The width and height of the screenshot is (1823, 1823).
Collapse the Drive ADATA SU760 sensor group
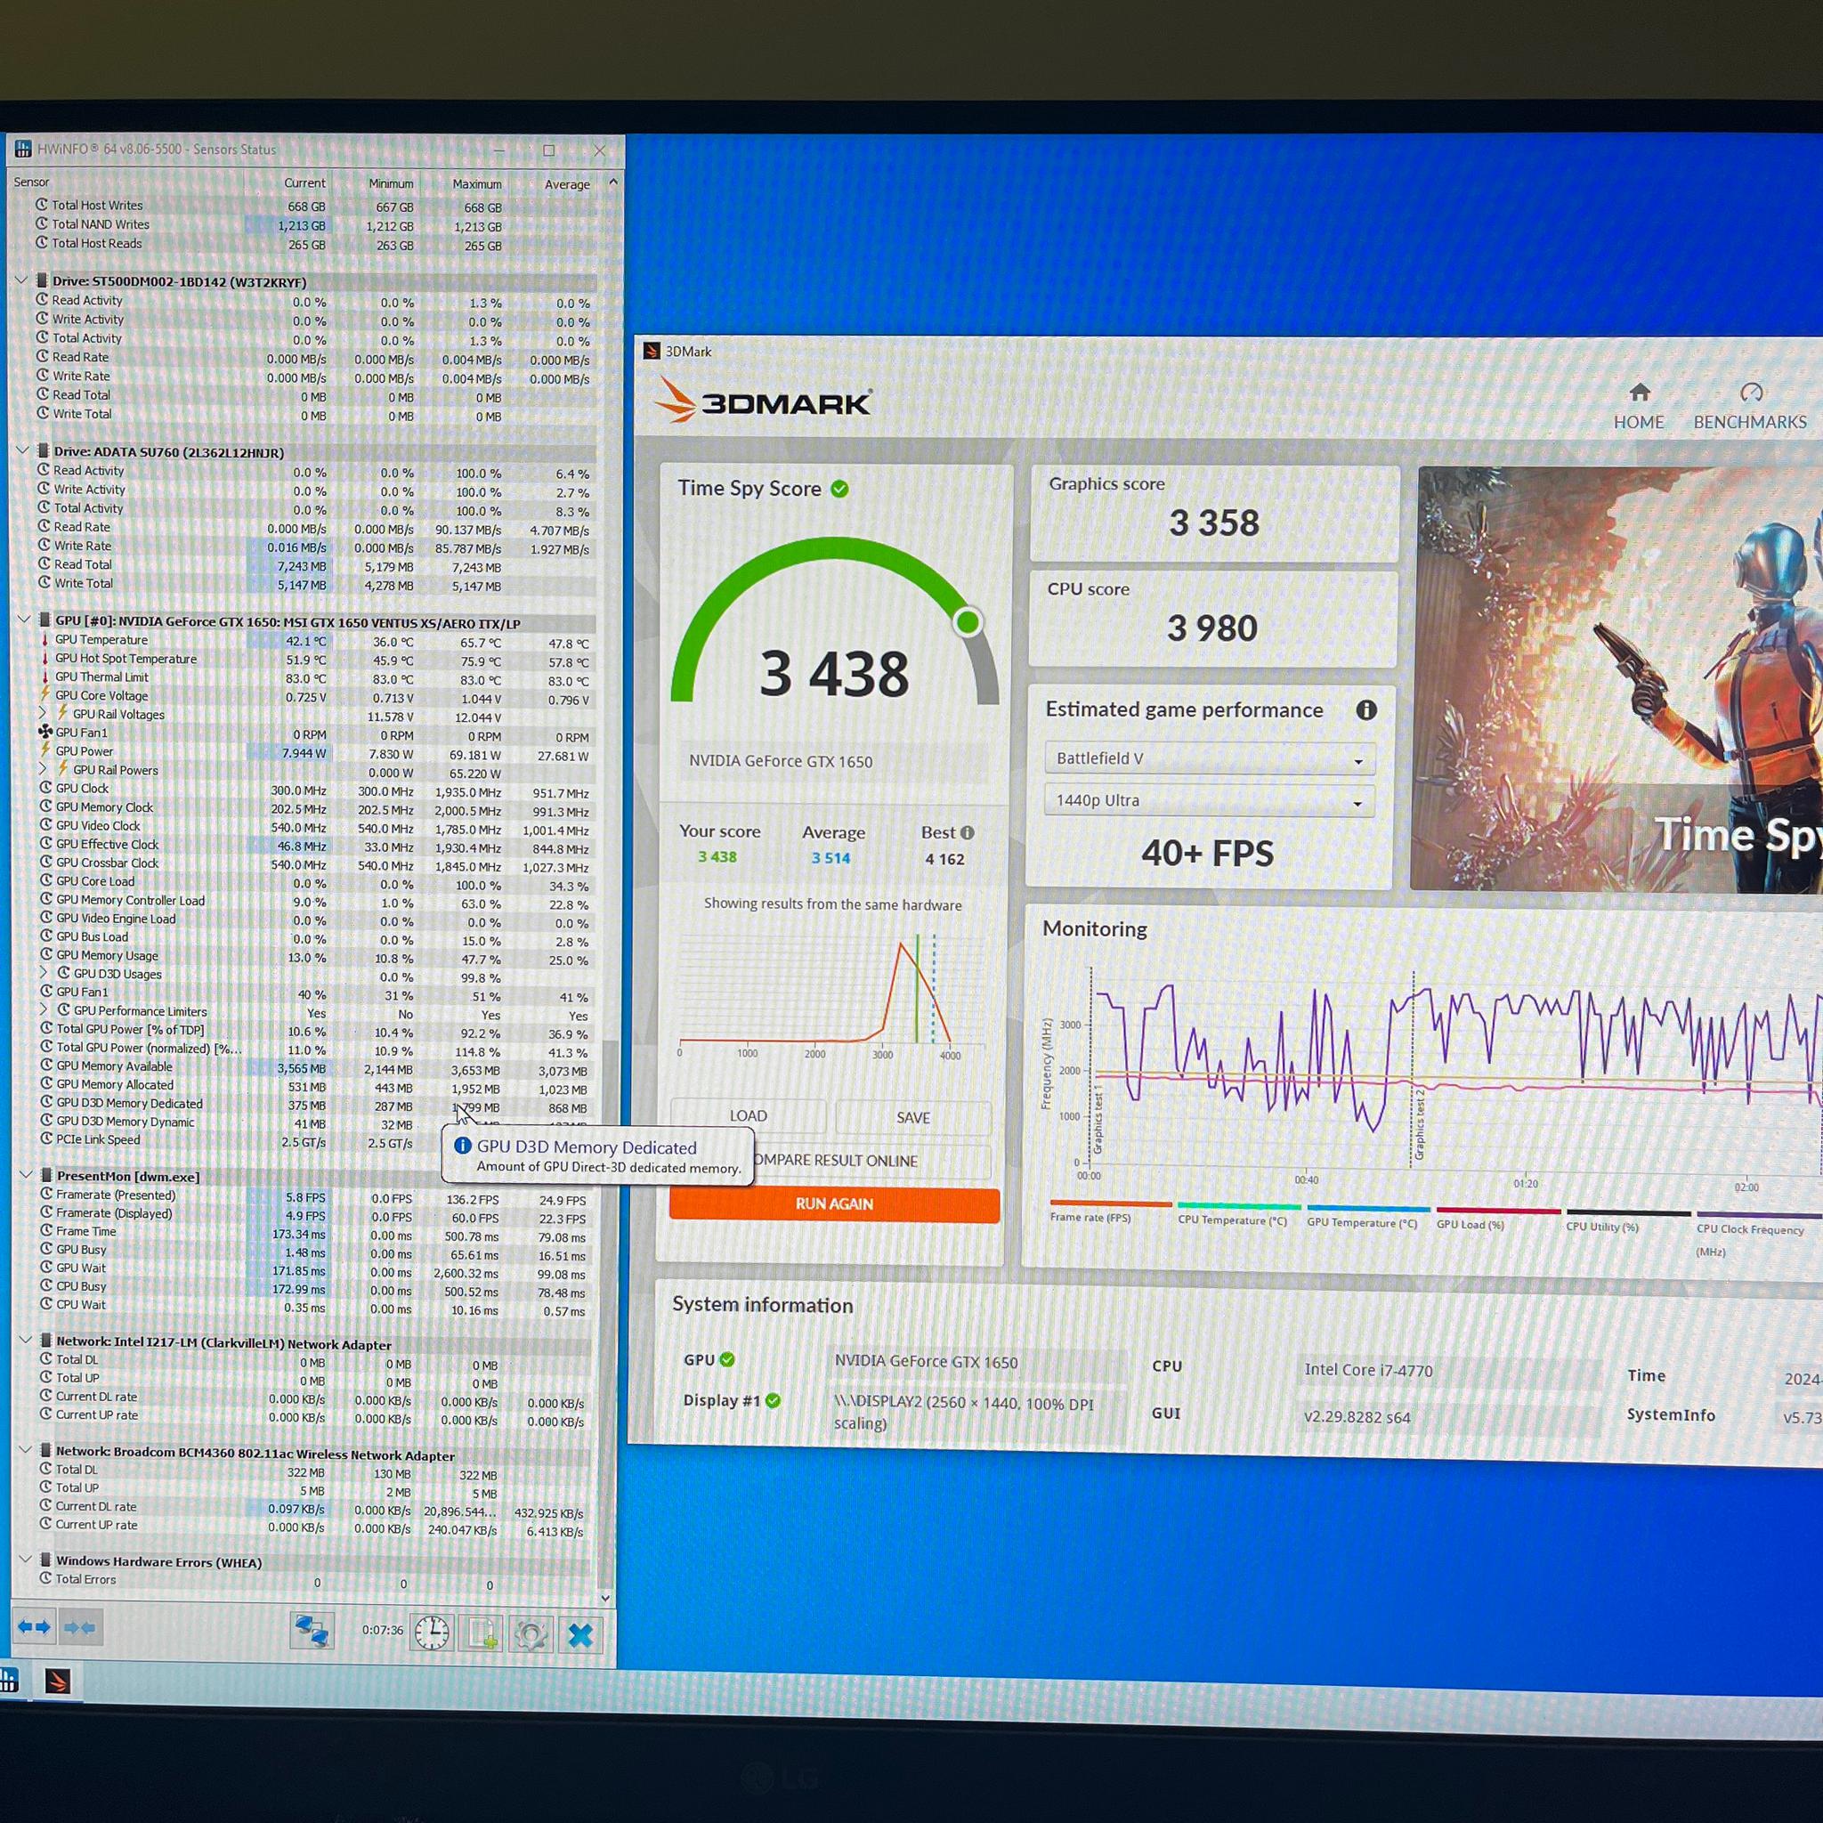(22, 451)
